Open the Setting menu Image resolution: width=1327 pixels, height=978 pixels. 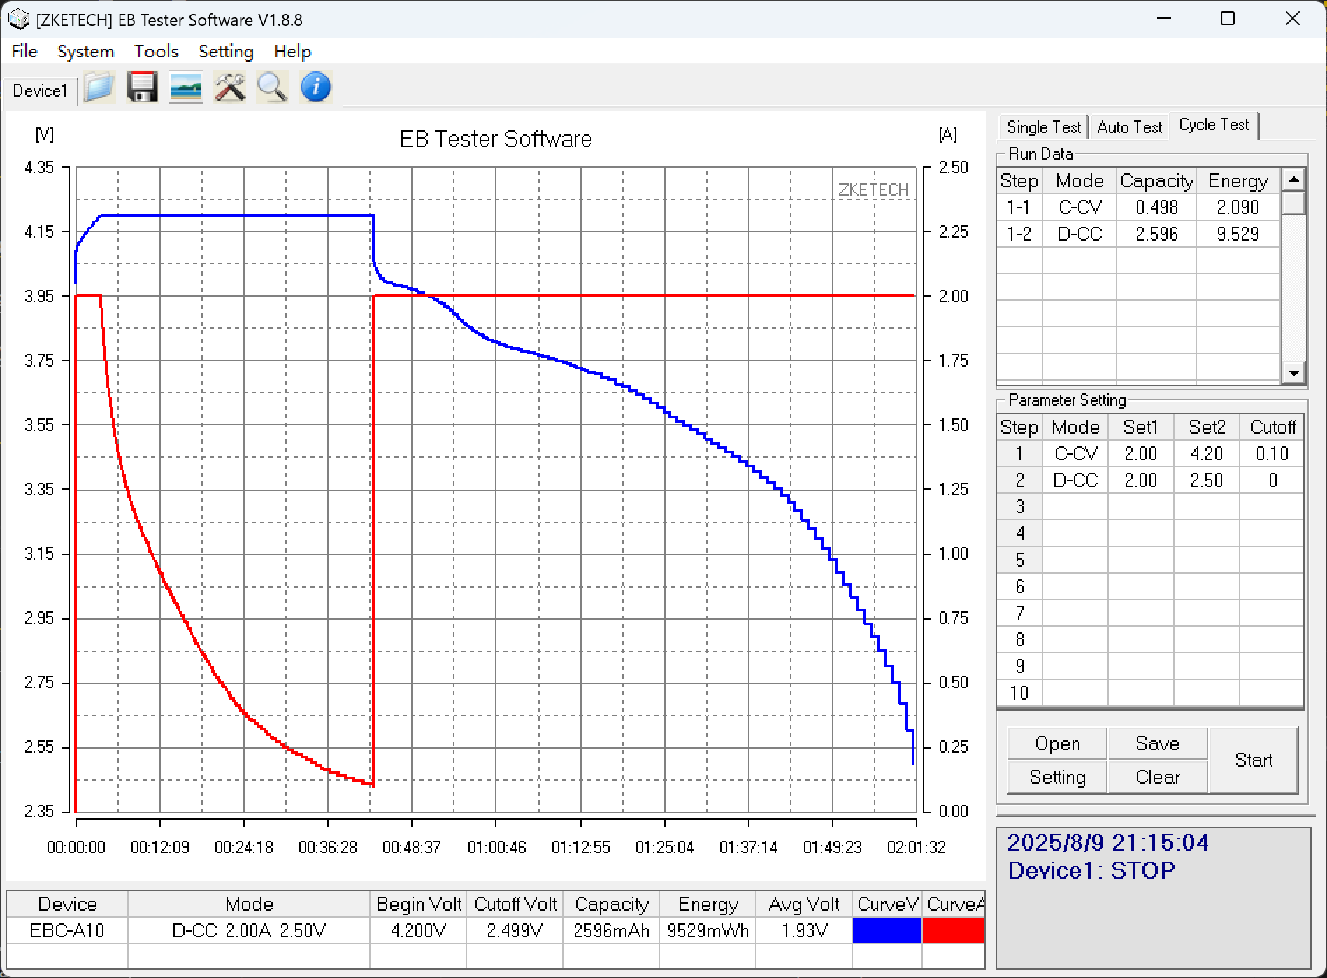tap(226, 52)
